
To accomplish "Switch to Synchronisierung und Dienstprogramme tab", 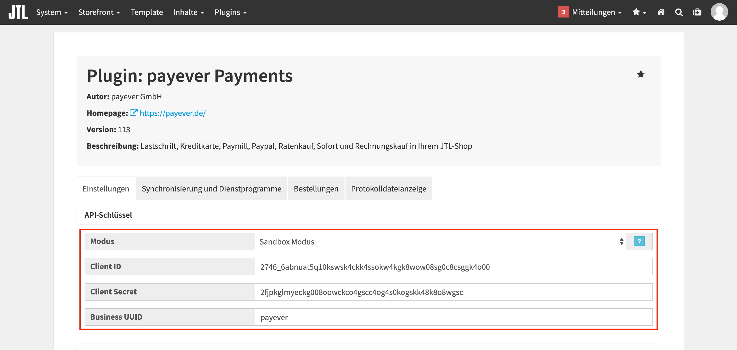I will (x=211, y=188).
